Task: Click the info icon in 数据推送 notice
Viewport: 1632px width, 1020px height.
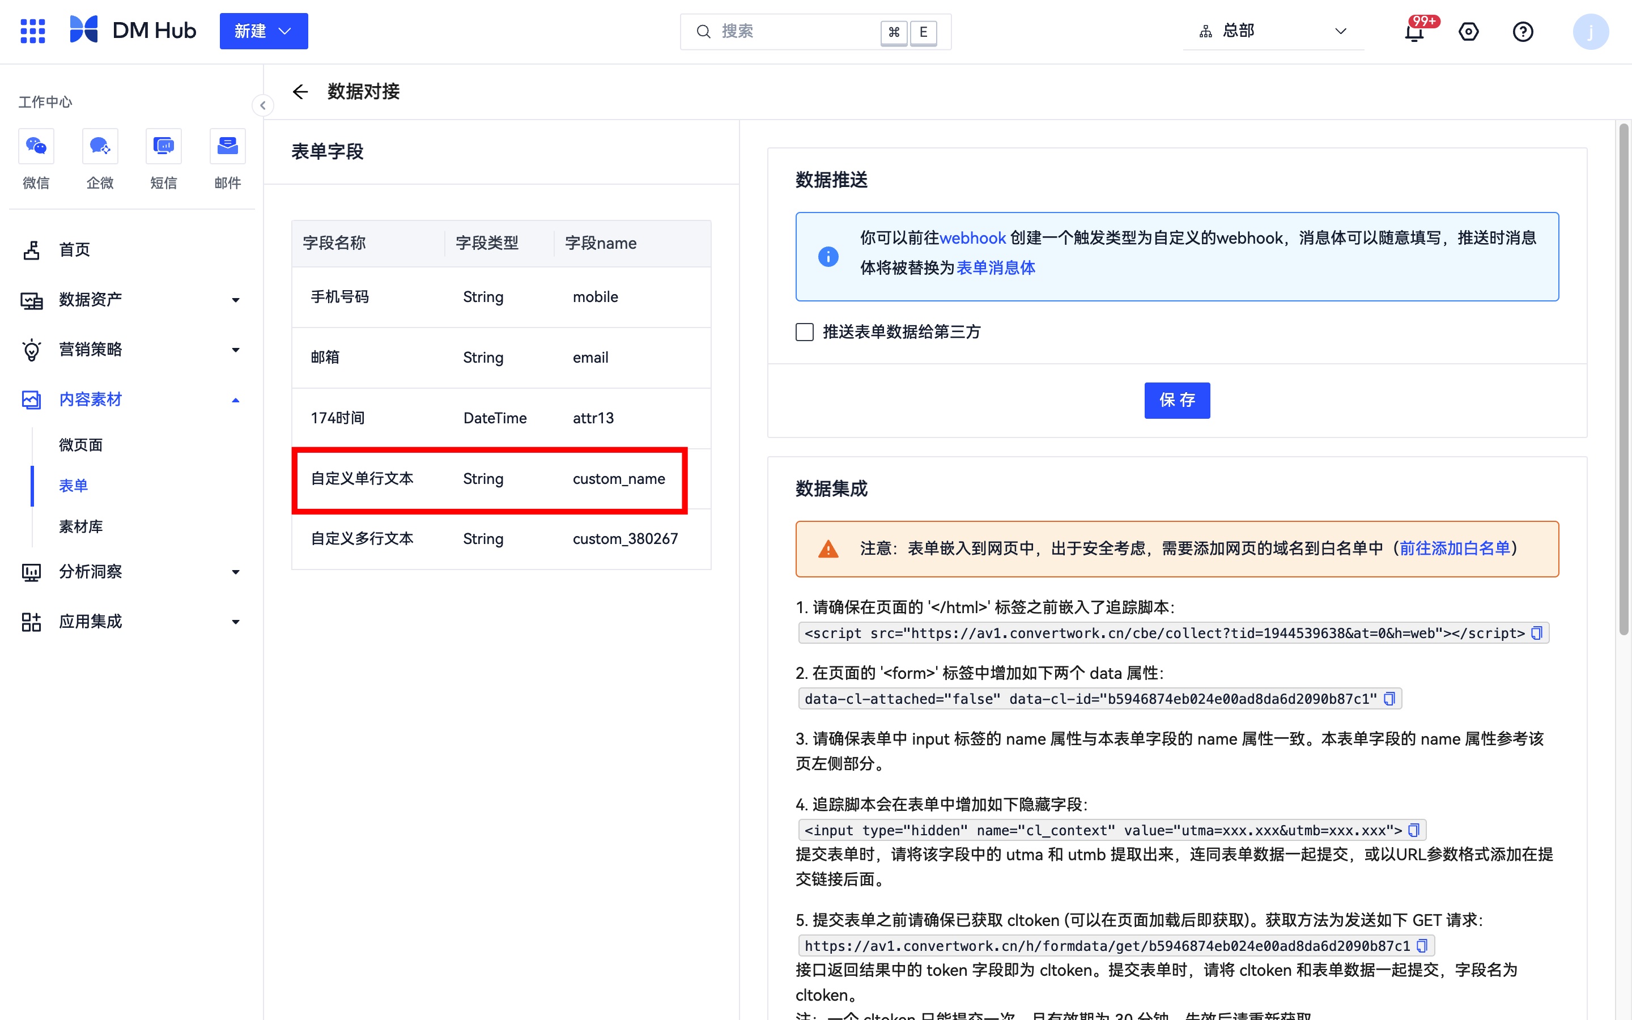Action: (828, 256)
